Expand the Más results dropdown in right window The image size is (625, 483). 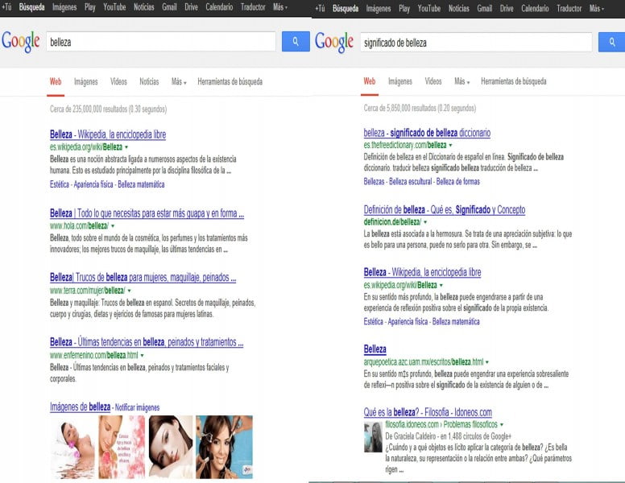pyautogui.click(x=462, y=81)
